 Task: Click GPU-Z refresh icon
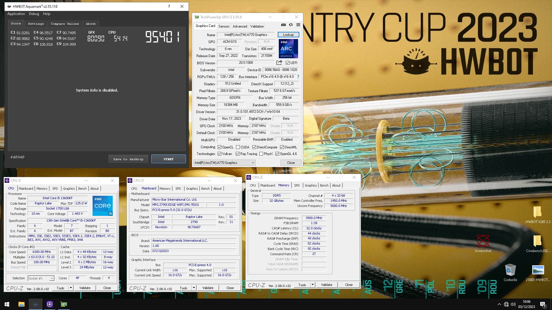[x=291, y=25]
